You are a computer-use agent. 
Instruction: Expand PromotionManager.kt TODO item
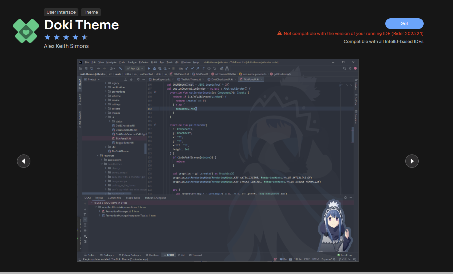point(99,211)
